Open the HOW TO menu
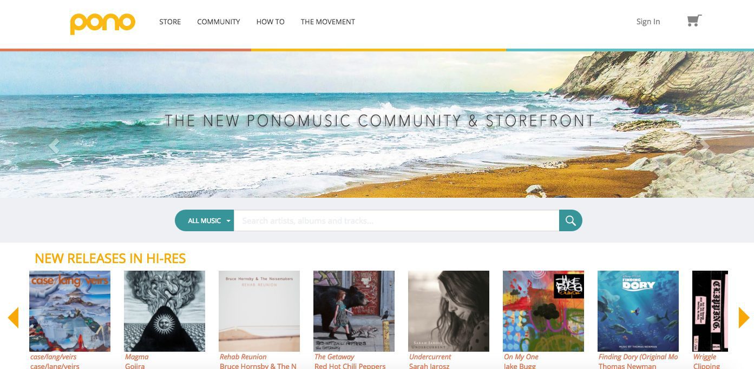The image size is (754, 369). tap(271, 22)
